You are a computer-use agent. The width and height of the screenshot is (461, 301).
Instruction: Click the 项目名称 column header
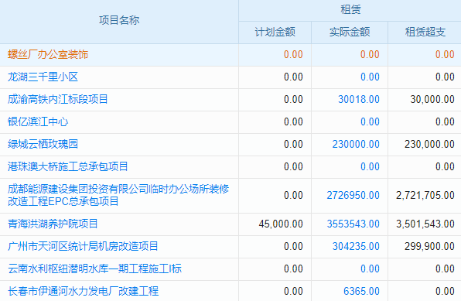tap(119, 20)
